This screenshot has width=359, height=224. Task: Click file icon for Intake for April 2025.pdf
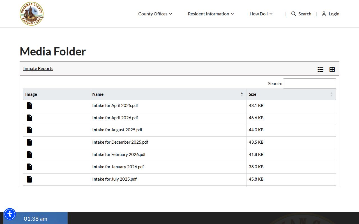click(x=29, y=106)
